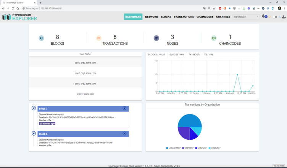
Task: Click the Peer Name column header
Action: 85,54
